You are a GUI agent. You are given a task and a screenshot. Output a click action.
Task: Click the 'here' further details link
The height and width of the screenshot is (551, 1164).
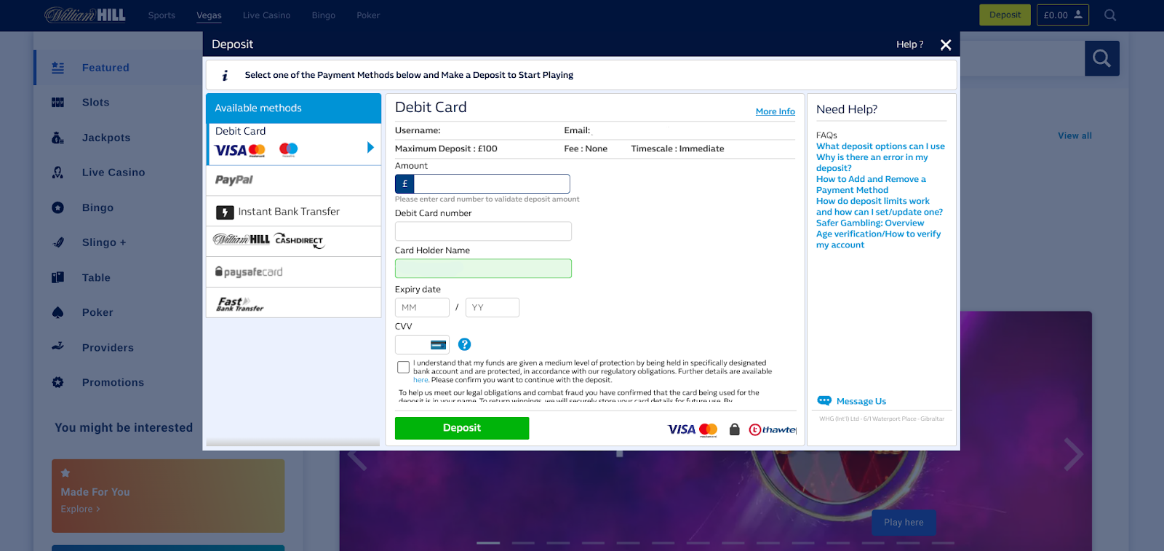(x=420, y=380)
